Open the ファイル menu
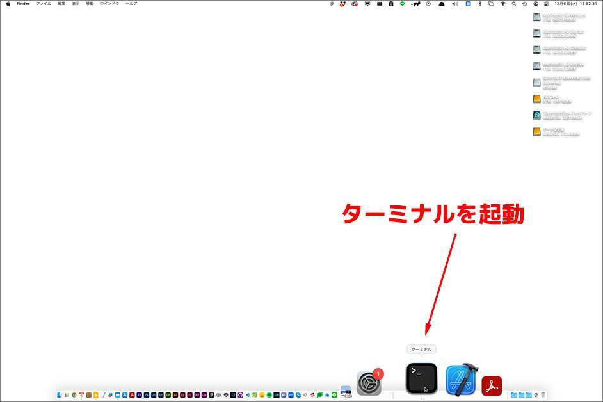 [44, 3]
